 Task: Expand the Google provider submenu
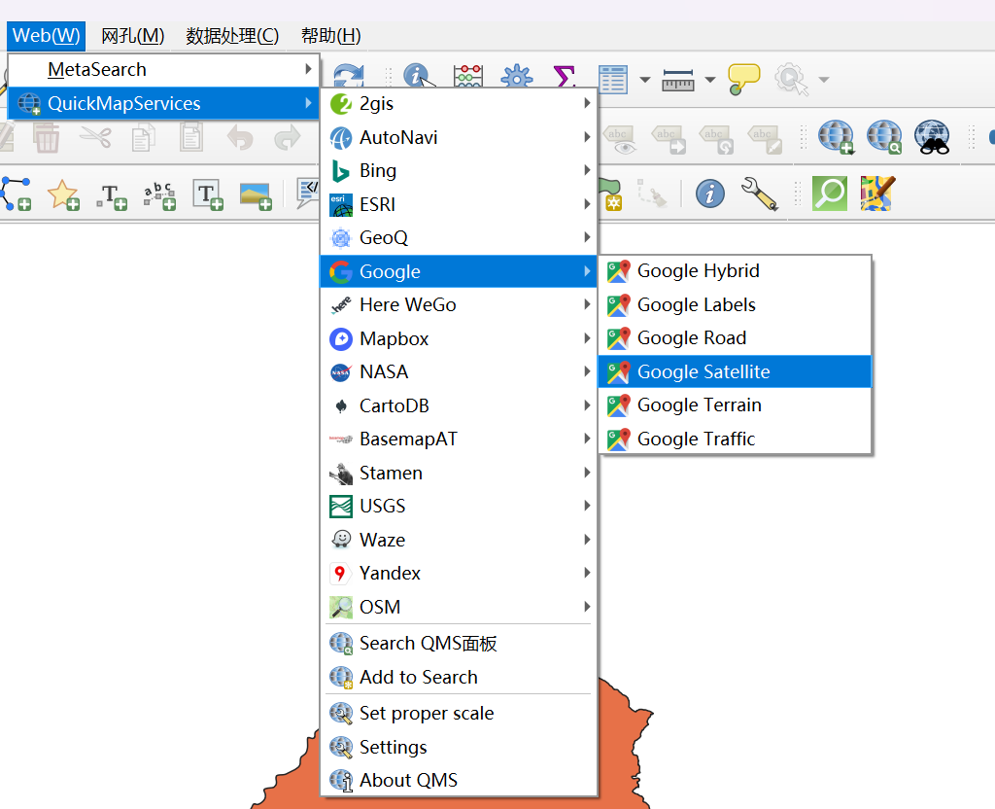coord(459,271)
